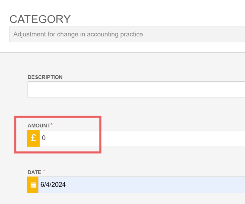Focus the Date field showing 6/4/2024
245x204 pixels.
click(x=141, y=185)
